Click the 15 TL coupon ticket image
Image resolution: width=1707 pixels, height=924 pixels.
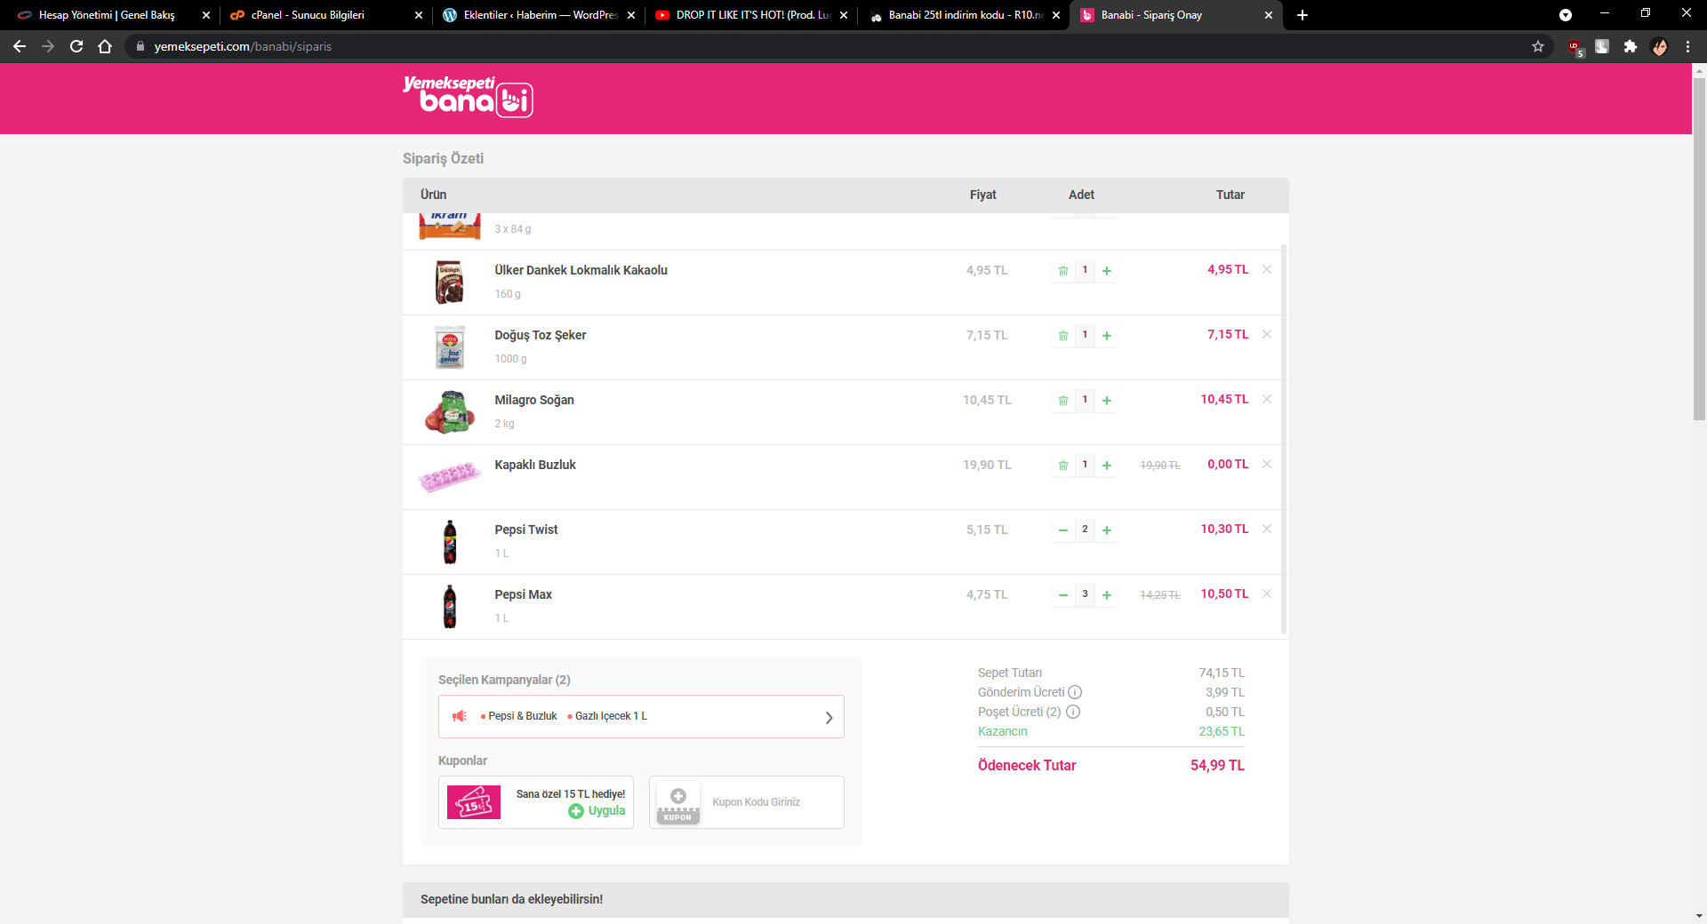[474, 802]
